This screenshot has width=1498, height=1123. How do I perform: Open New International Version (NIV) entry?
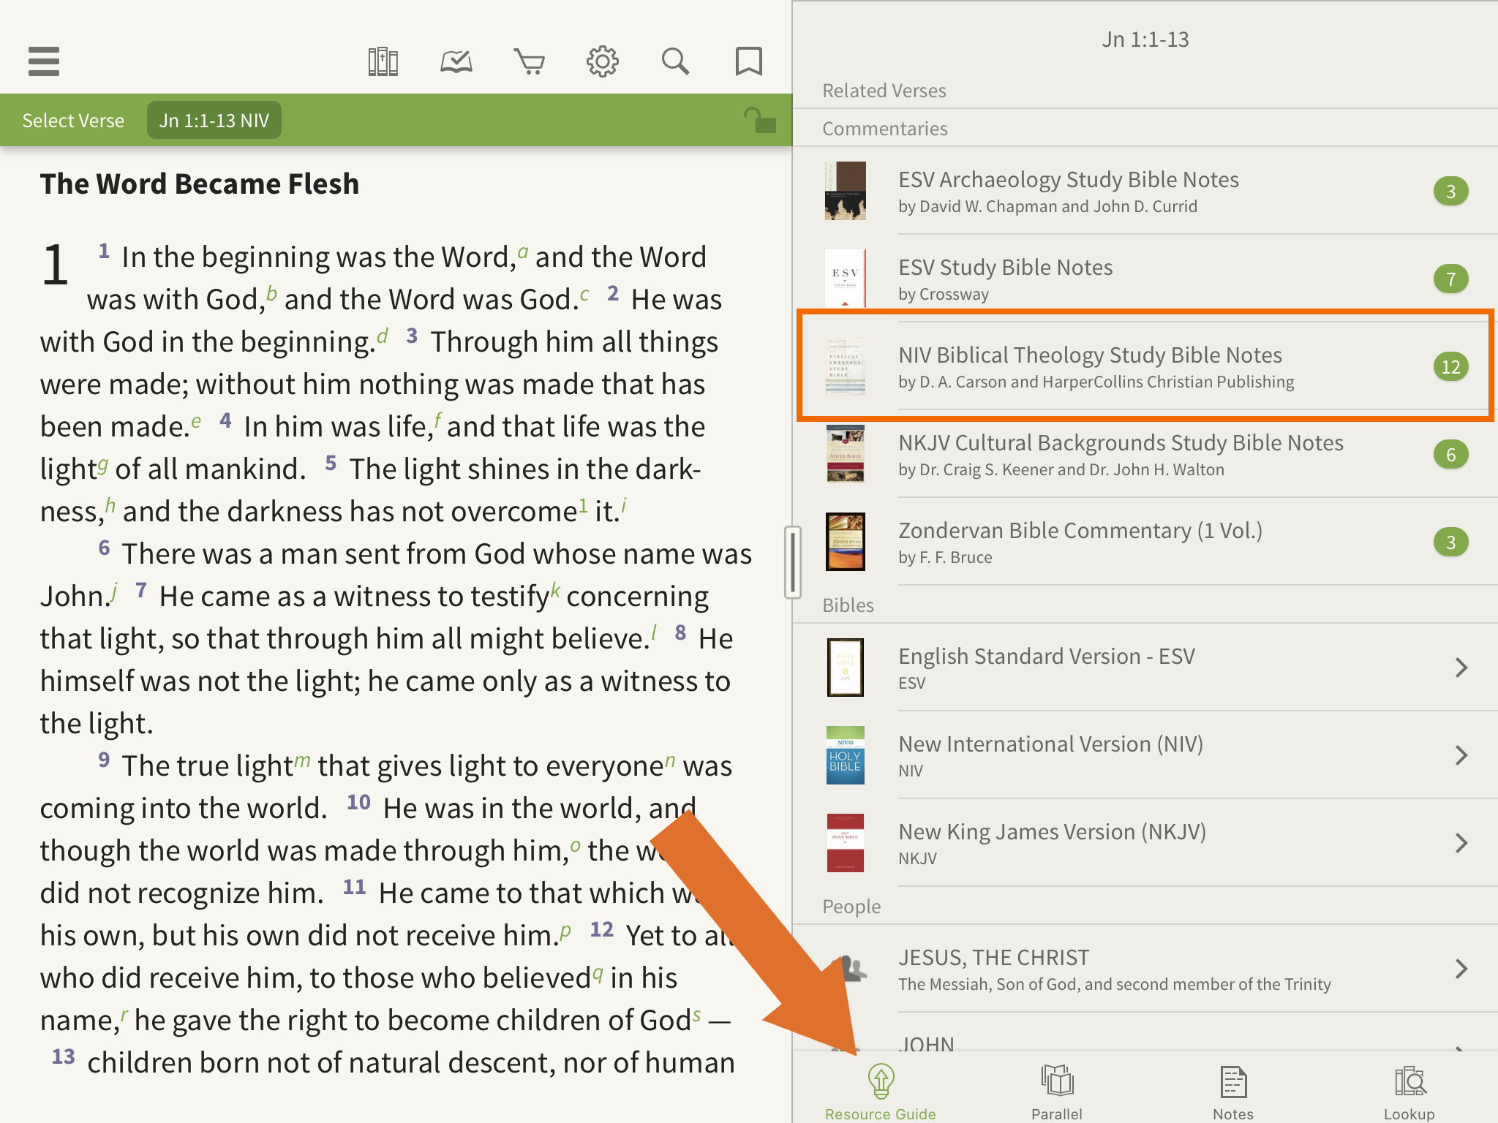pyautogui.click(x=1145, y=755)
